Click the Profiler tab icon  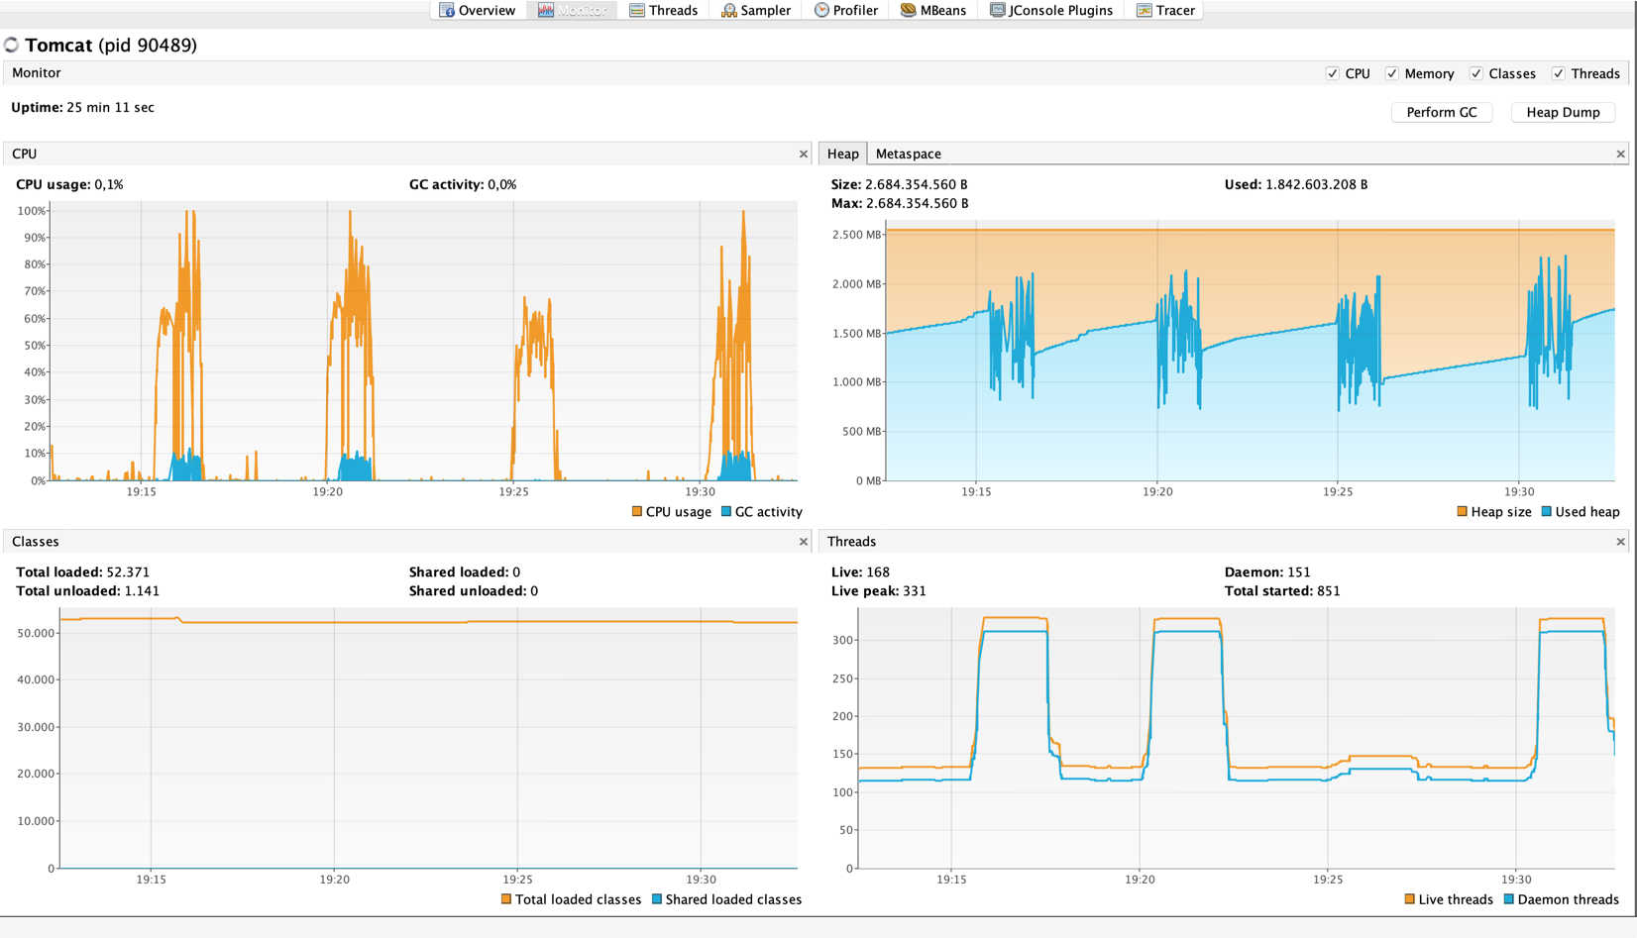click(821, 10)
